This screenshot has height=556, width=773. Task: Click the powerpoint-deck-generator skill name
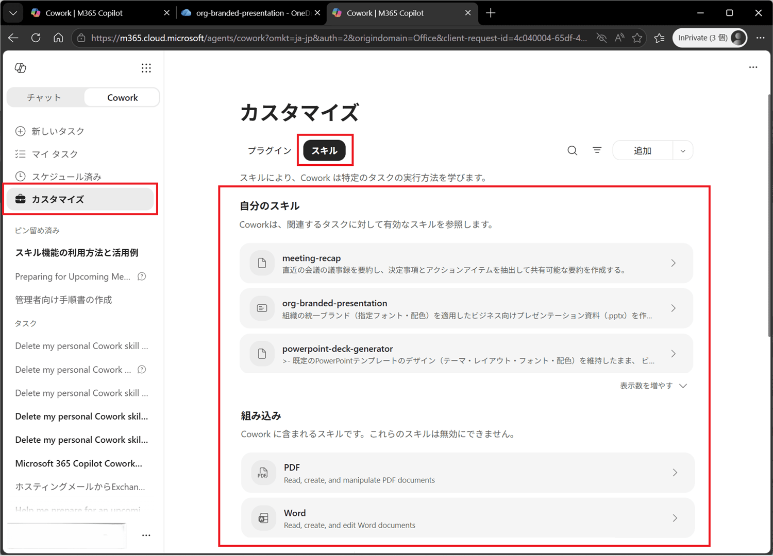[x=338, y=349]
